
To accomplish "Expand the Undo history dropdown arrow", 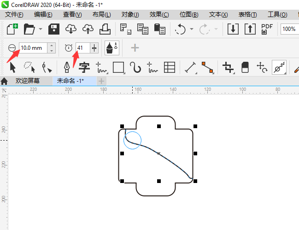I will pyautogui.click(x=191, y=29).
